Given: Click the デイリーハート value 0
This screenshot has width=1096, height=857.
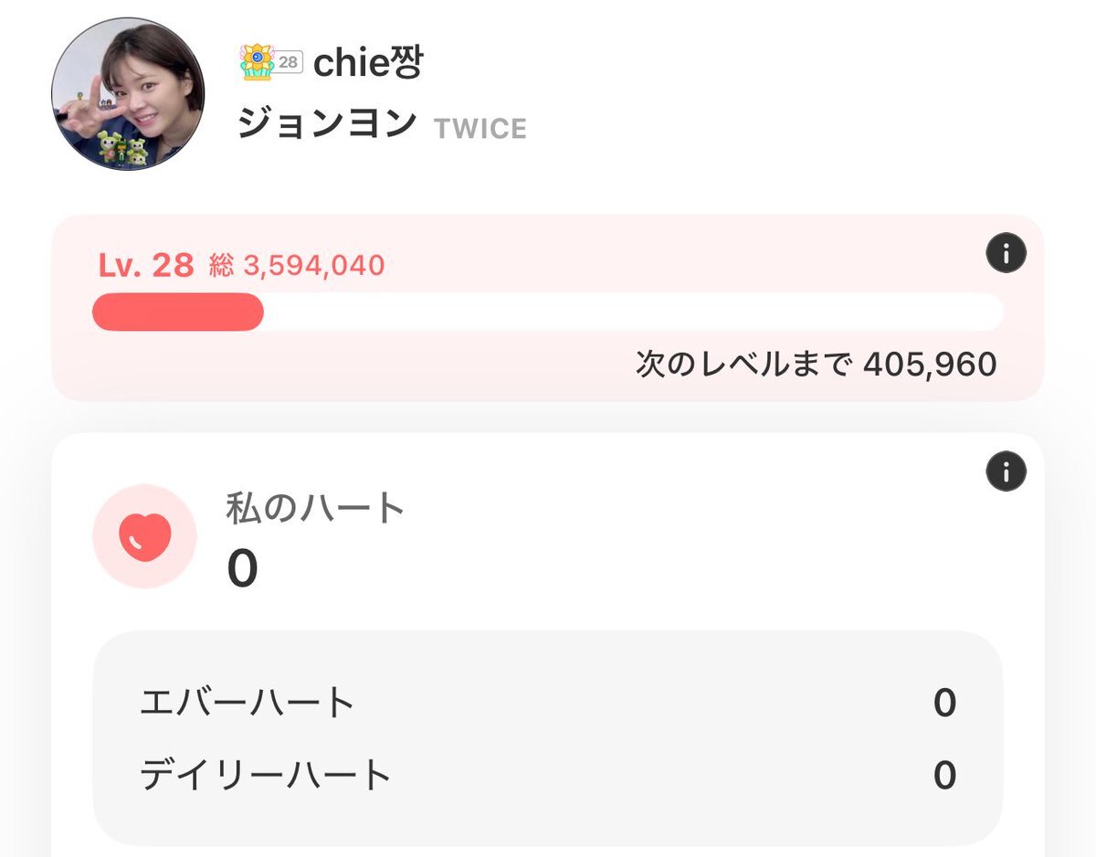Looking at the screenshot, I should (x=944, y=775).
